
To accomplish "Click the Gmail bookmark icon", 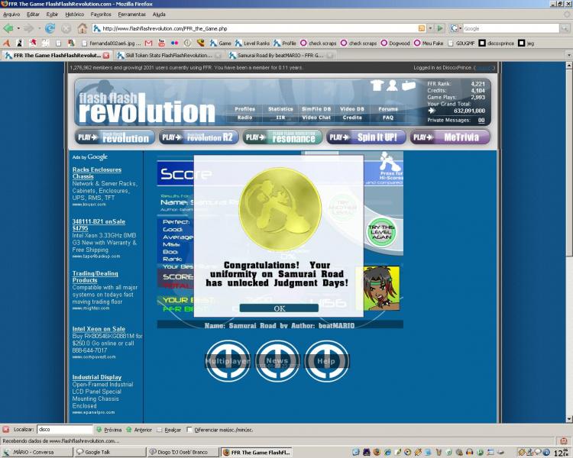I will [x=148, y=43].
